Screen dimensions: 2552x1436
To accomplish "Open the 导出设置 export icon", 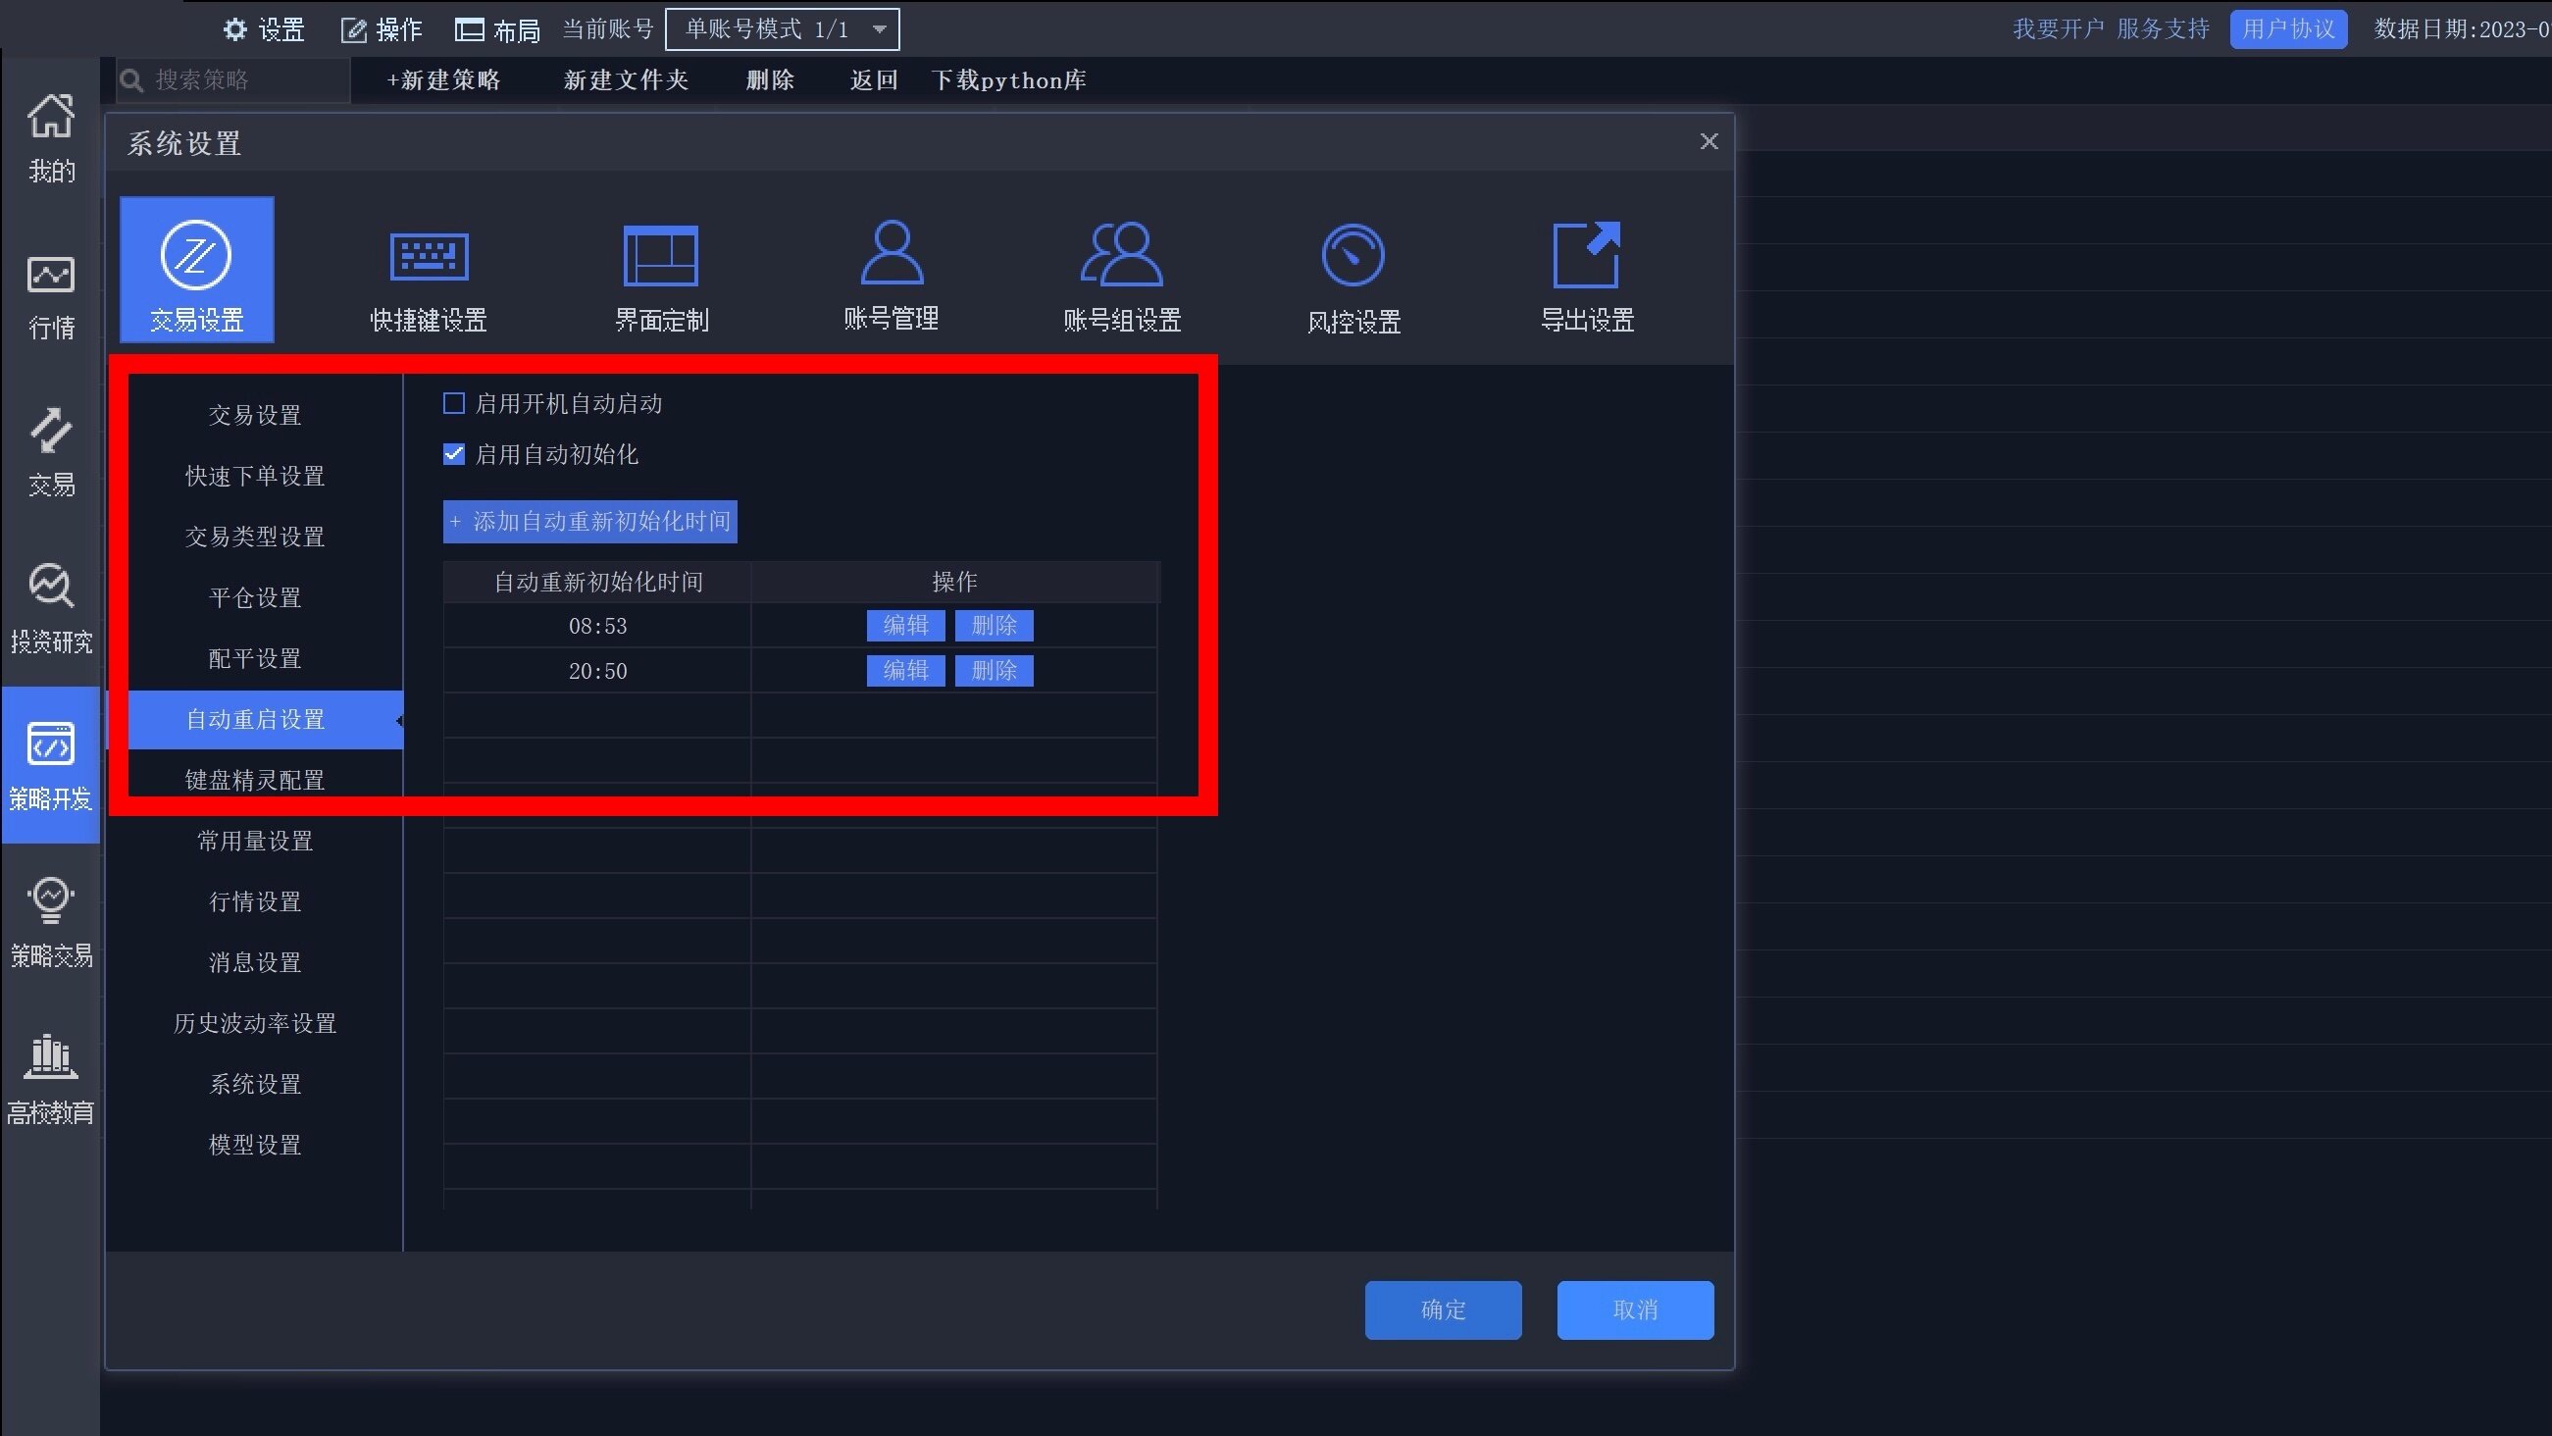I will point(1586,257).
